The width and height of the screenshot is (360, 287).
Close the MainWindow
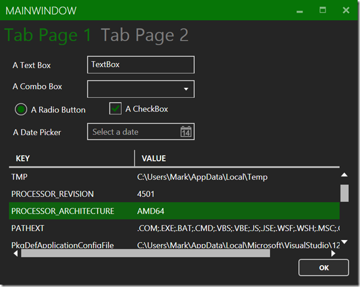coord(346,10)
